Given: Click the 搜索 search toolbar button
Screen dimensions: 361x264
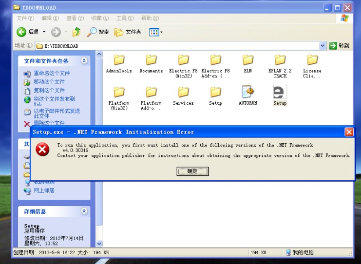Looking at the screenshot, I should coord(98,32).
